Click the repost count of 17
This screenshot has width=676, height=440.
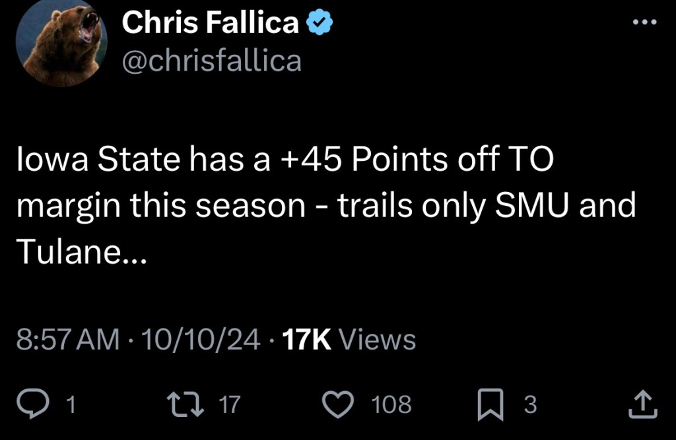pos(230,404)
